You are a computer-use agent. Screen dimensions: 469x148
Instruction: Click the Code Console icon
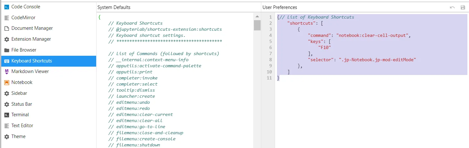6,7
